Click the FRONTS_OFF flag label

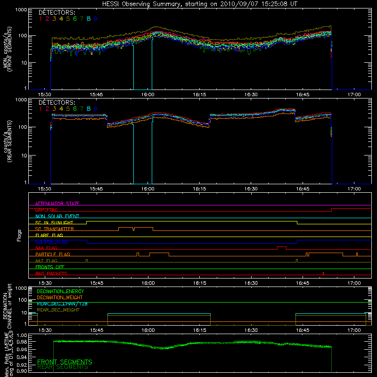50,267
